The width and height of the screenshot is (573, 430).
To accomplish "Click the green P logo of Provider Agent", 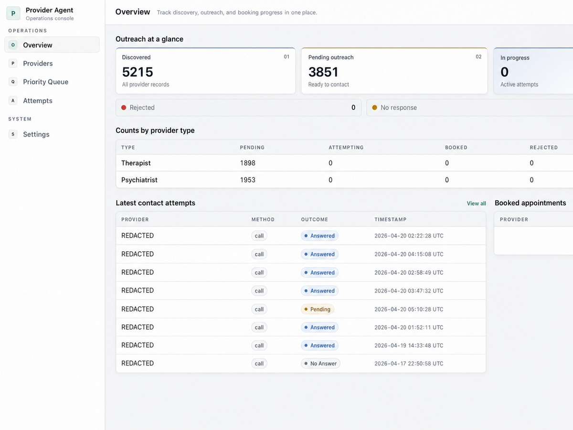I will pos(13,13).
